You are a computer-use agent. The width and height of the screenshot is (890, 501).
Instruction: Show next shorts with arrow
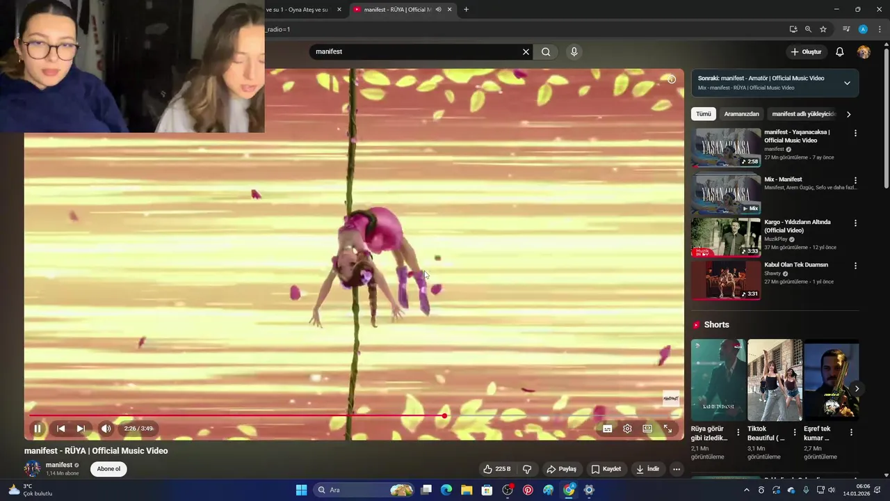857,389
